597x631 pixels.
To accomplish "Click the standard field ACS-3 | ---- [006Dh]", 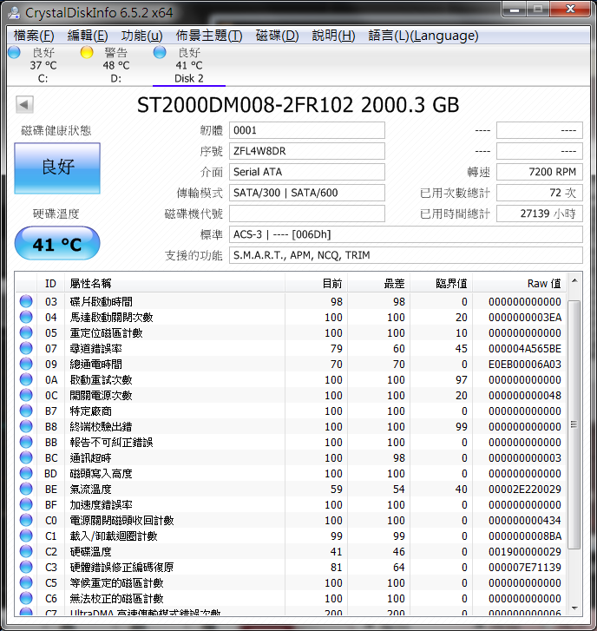I will click(406, 234).
